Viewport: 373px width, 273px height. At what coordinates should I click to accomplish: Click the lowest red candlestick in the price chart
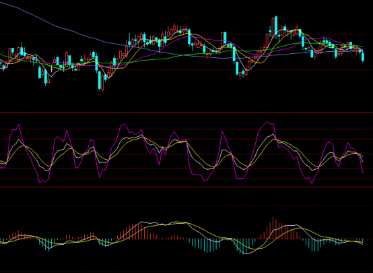pos(102,83)
